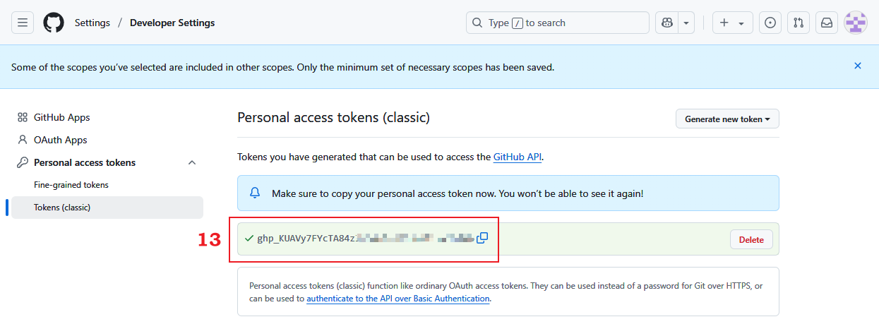This screenshot has width=879, height=324.
Task: Open pull requests icon in header
Action: click(798, 23)
